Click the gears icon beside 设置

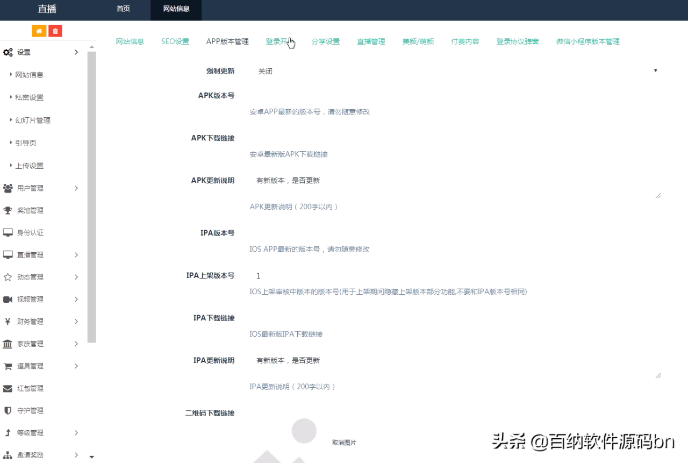point(8,52)
